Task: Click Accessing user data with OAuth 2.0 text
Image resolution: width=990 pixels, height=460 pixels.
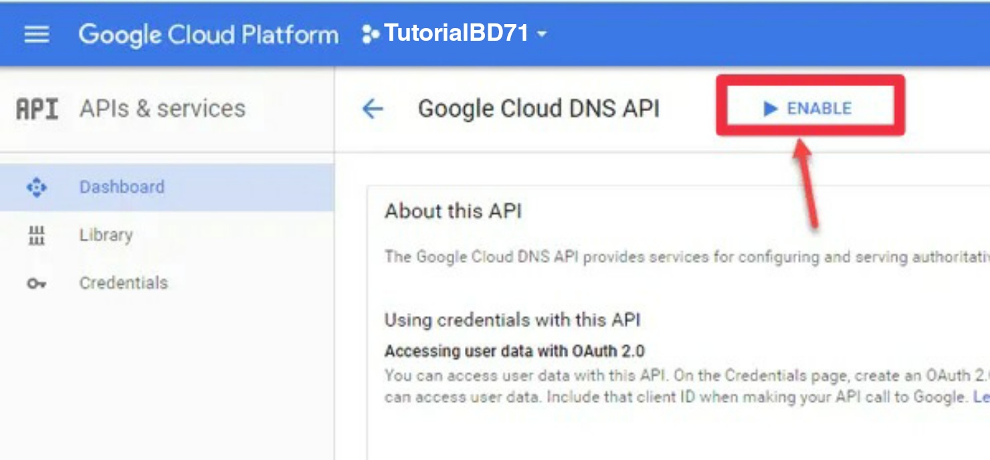Action: coord(515,351)
